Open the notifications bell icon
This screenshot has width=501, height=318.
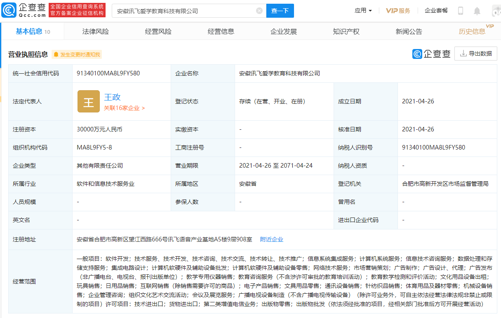point(477,11)
